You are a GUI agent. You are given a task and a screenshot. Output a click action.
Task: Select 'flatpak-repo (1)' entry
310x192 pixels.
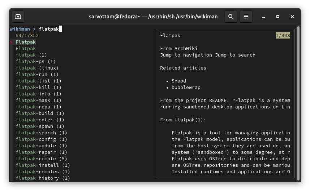[x=39, y=107]
